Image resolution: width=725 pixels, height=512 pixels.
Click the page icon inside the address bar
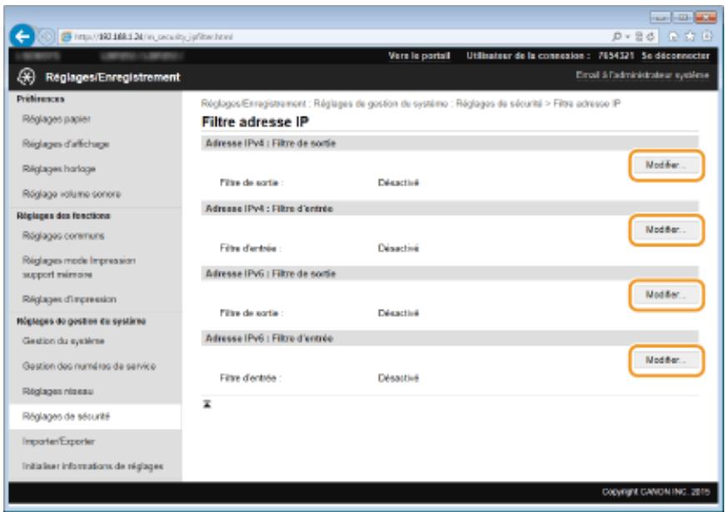coord(67,37)
